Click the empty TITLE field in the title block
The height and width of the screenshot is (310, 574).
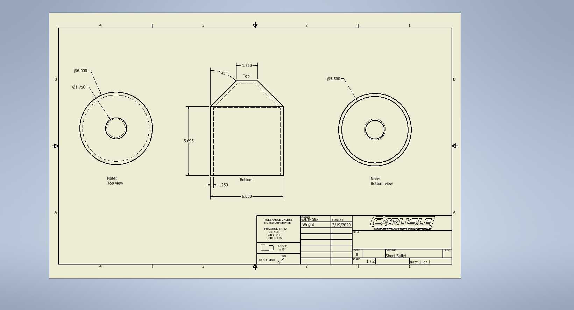pyautogui.click(x=402, y=240)
